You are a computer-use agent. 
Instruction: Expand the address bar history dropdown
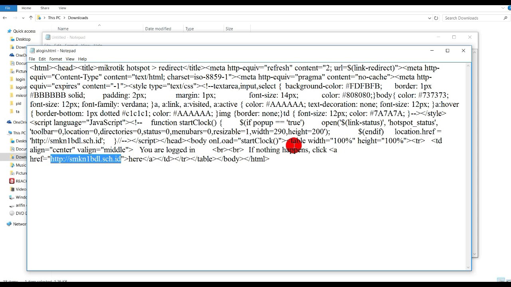[x=430, y=18]
